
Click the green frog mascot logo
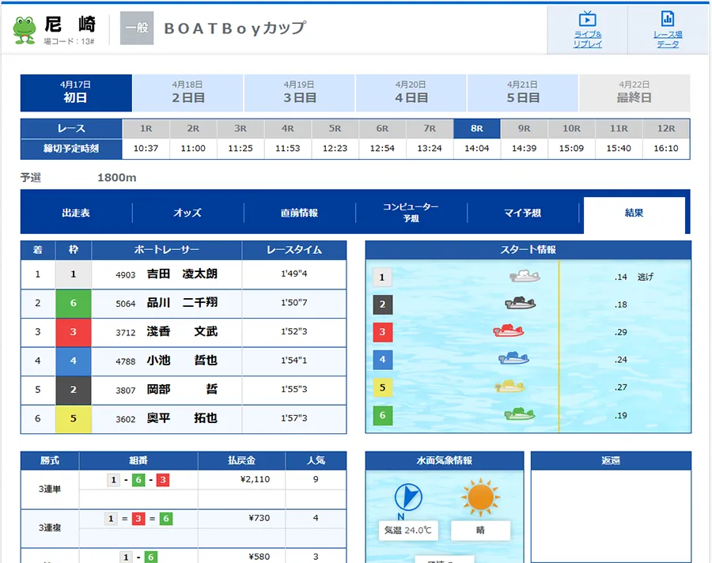(x=25, y=29)
